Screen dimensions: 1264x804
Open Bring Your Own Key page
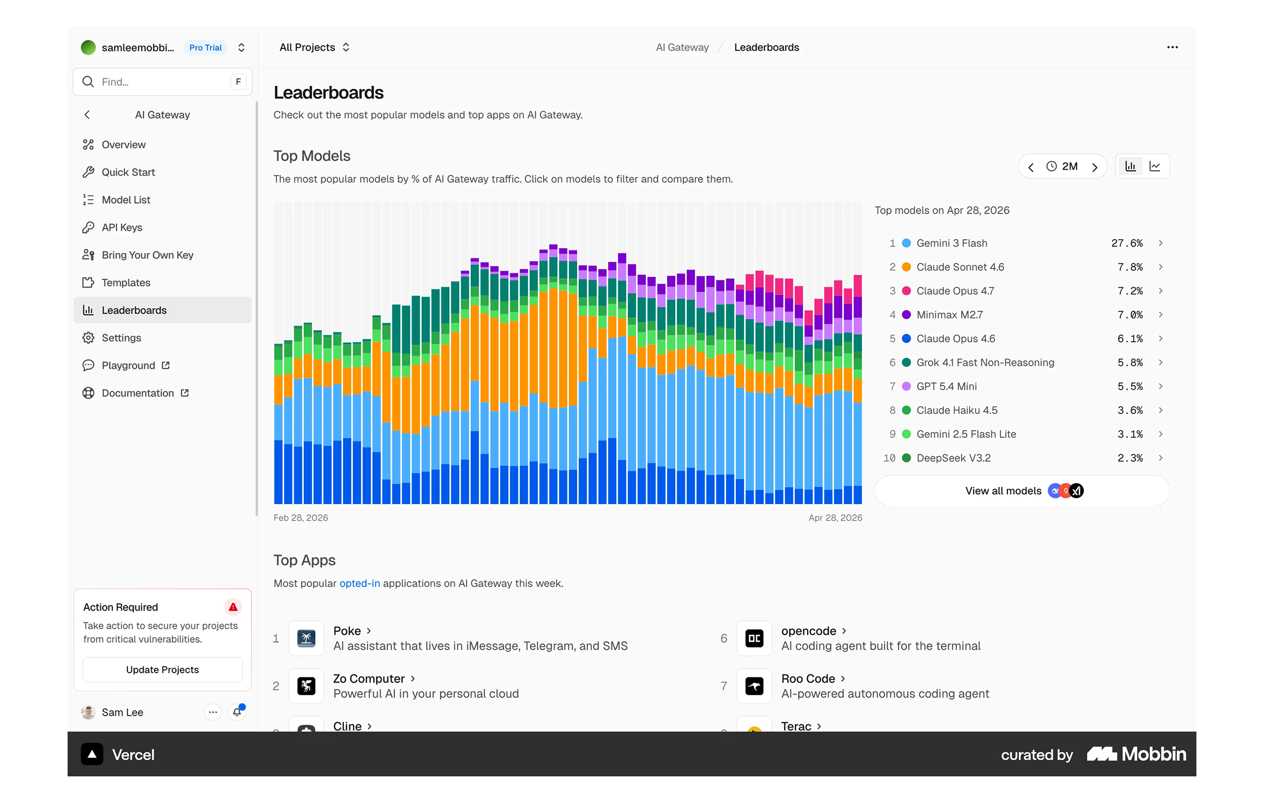pyautogui.click(x=163, y=255)
